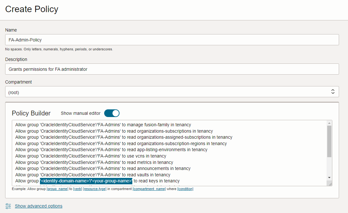348x213 pixels.
Task: Open Show advanced options
Action: [x=38, y=206]
